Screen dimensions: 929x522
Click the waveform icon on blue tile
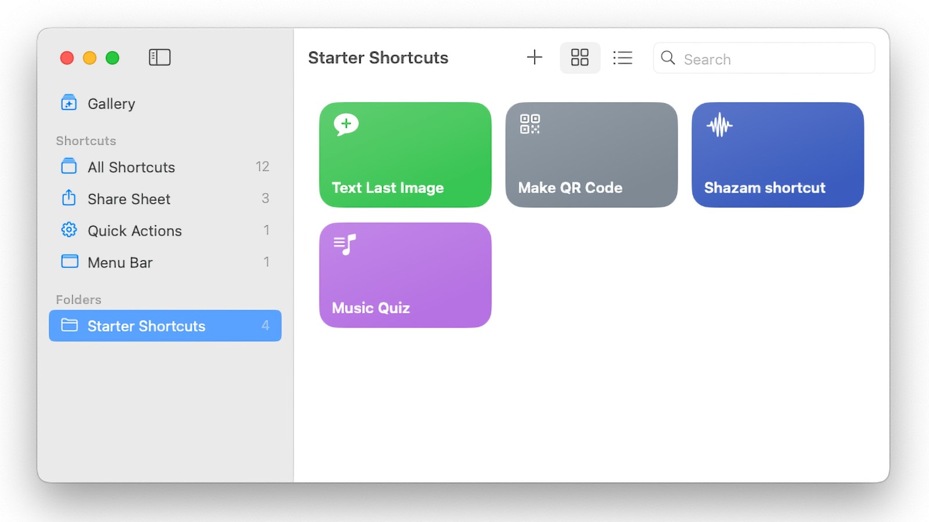(x=719, y=125)
